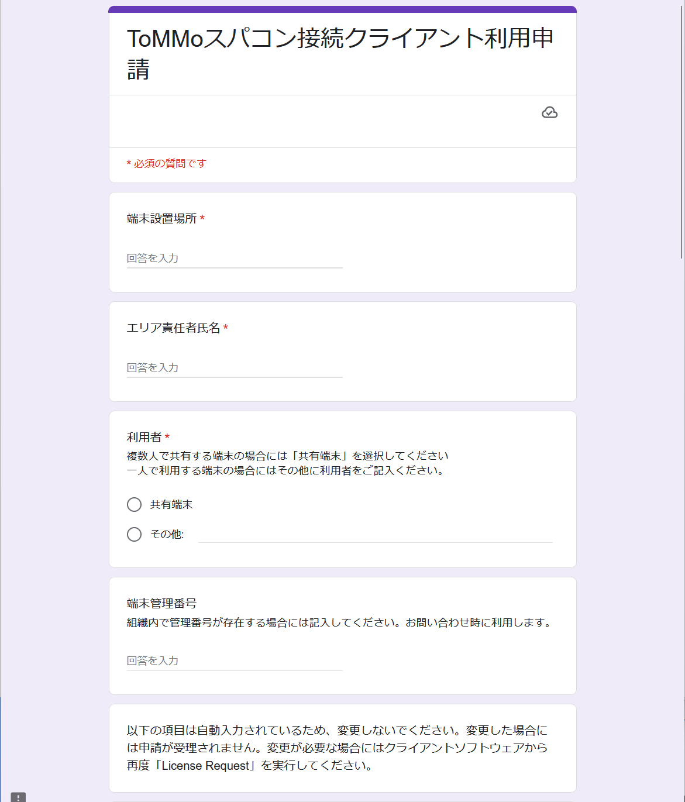Click the 端末管理番号 question label
Viewport: 685px width, 802px height.
point(162,603)
